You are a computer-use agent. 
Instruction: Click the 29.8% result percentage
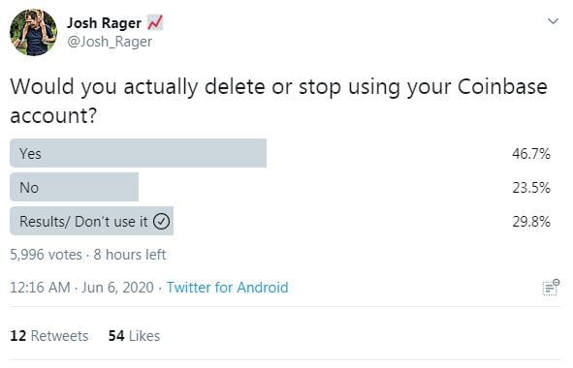[x=531, y=221]
